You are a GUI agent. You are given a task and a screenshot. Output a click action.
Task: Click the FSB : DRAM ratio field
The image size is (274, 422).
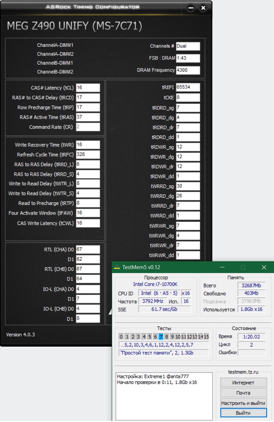(x=188, y=58)
